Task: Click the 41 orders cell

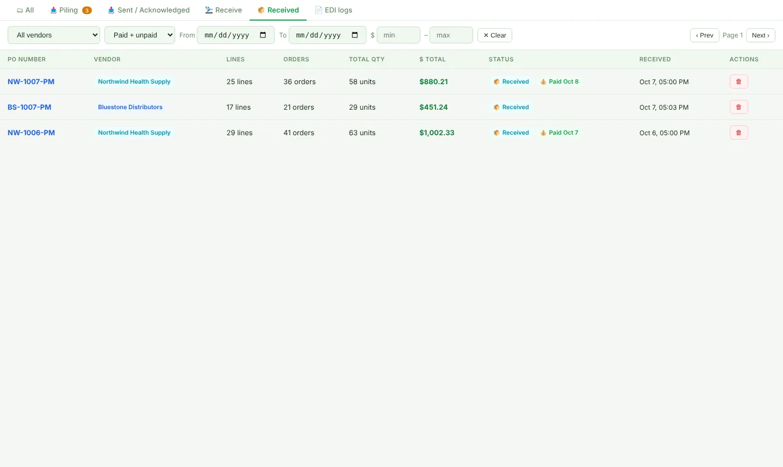Action: pyautogui.click(x=299, y=132)
